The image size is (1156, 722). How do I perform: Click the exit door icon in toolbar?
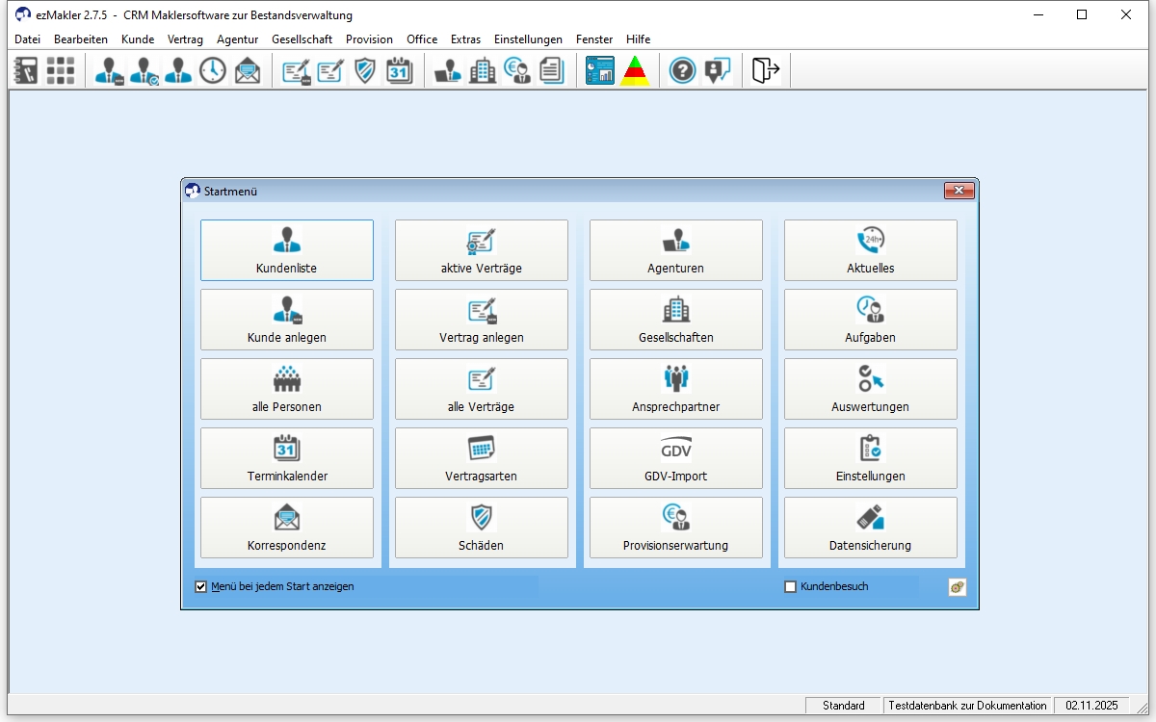click(765, 70)
